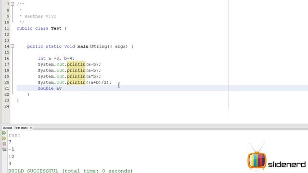Click 'public class' keywords on line 11
The width and height of the screenshot is (308, 173).
coord(32,28)
